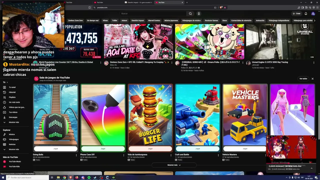Open the AOd Date at KFC thumbnail
The width and height of the screenshot is (320, 180).
[x=138, y=42]
